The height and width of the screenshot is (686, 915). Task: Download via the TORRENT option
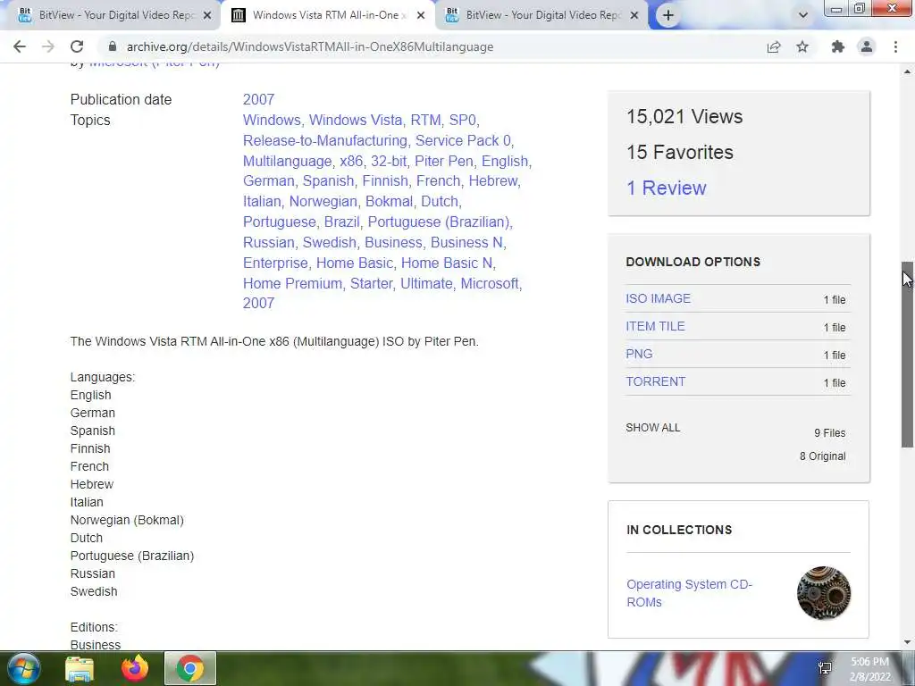655,381
